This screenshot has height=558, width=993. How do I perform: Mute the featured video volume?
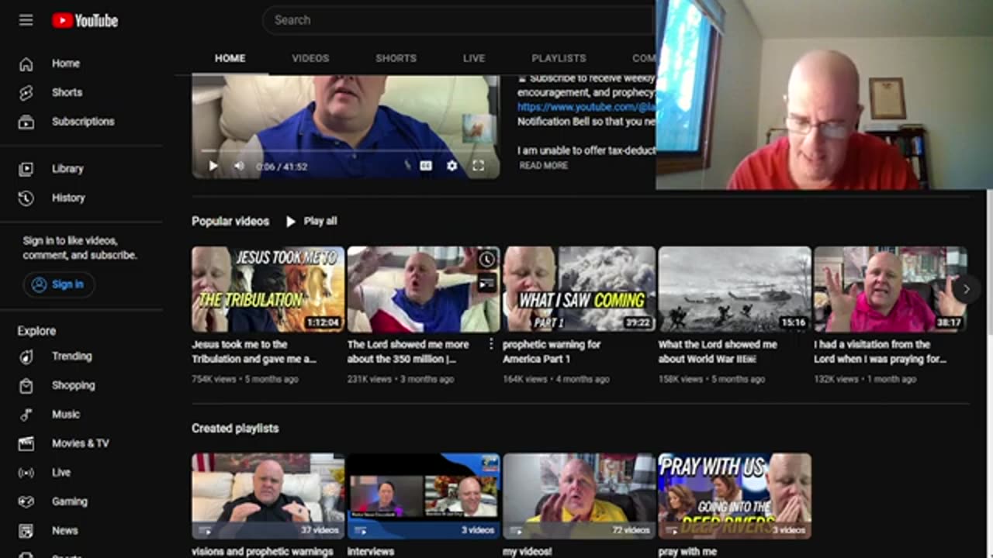coord(239,166)
